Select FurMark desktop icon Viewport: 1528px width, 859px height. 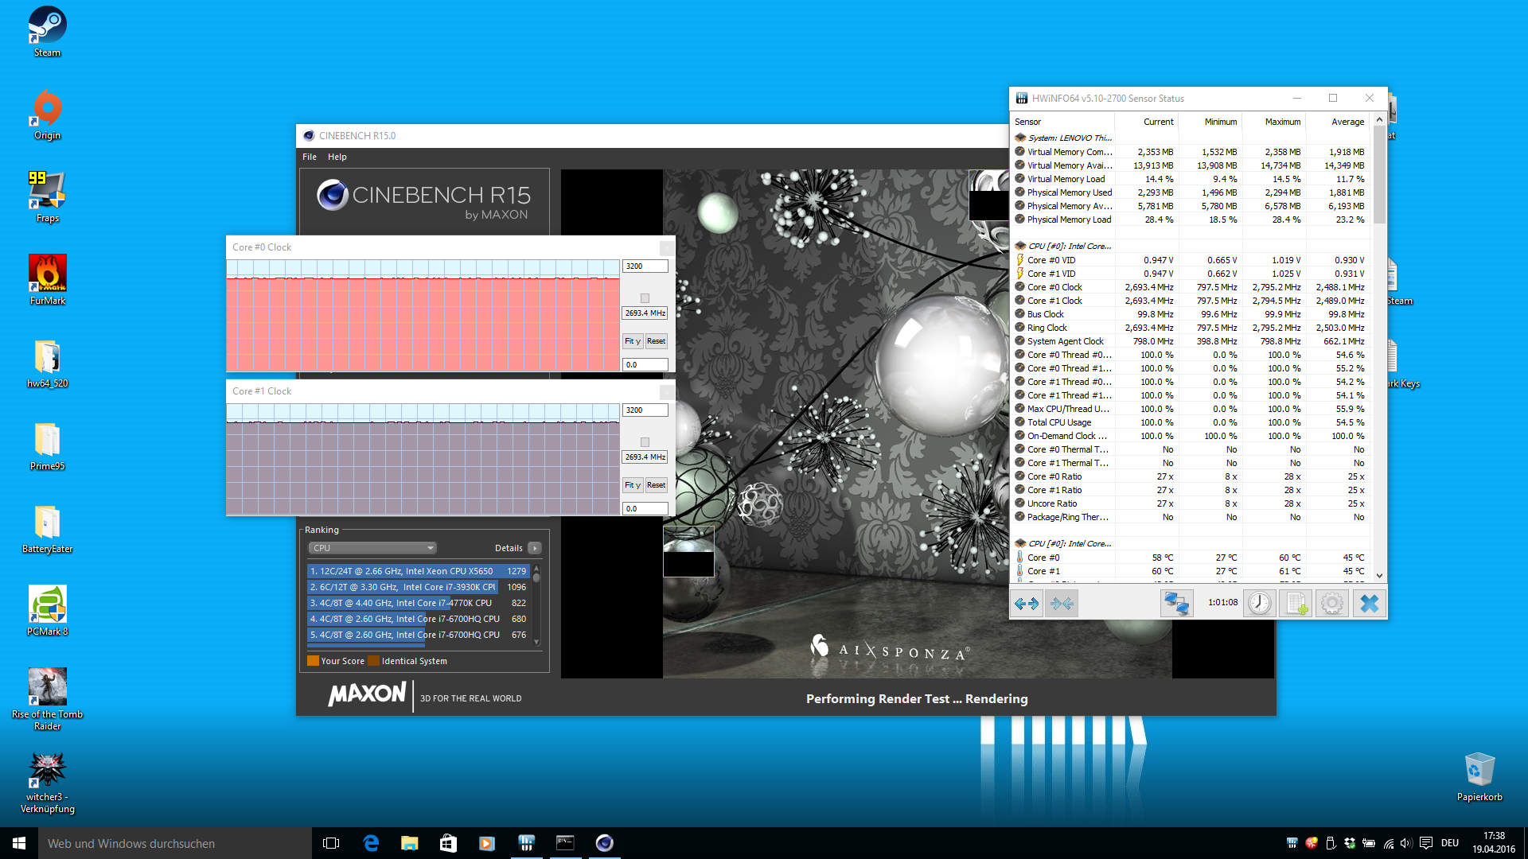tap(47, 280)
